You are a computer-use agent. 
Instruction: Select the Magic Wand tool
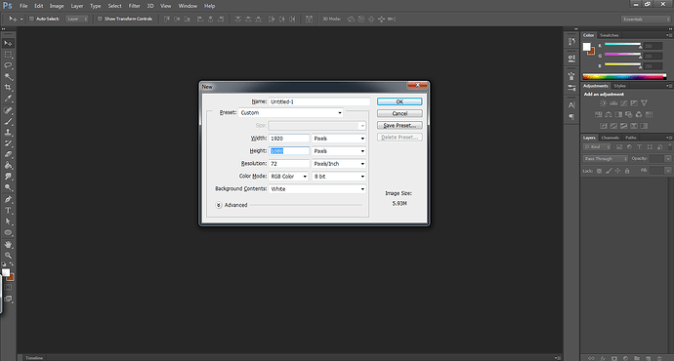pos(8,76)
